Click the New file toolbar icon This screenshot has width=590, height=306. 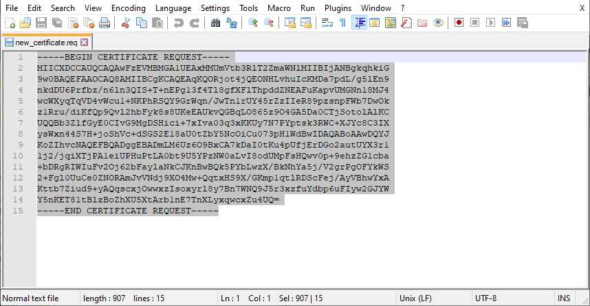(x=10, y=23)
